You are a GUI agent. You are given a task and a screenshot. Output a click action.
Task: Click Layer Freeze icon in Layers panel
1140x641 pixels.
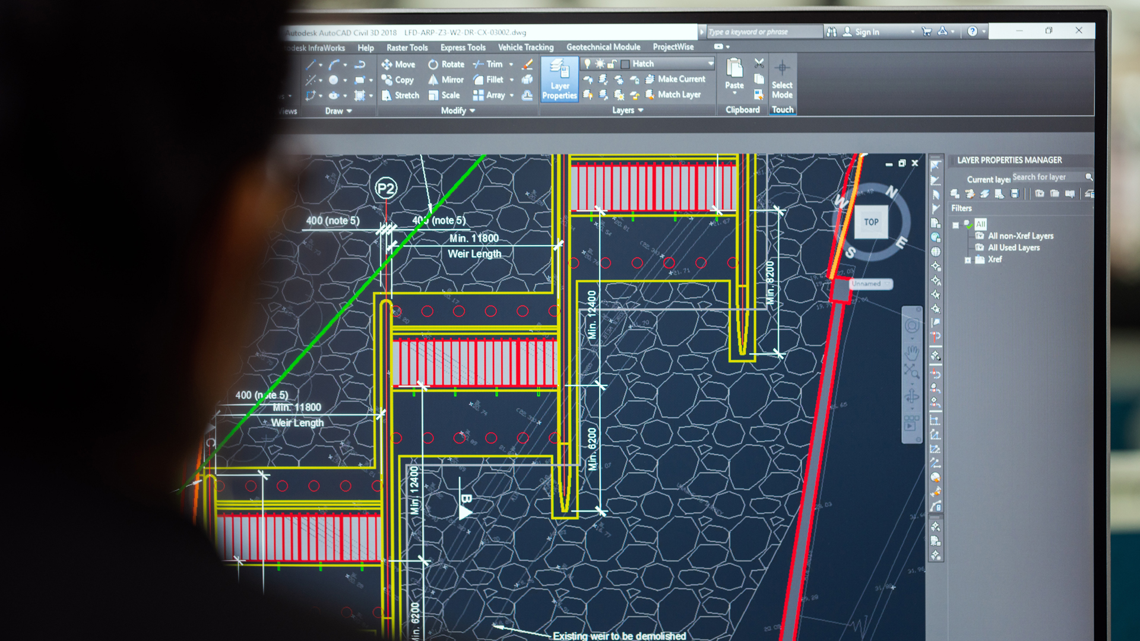619,79
